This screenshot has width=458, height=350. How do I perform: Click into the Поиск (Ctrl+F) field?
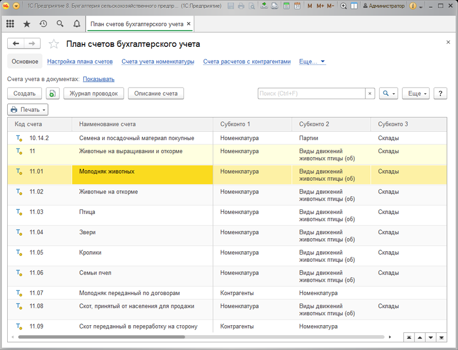click(311, 93)
